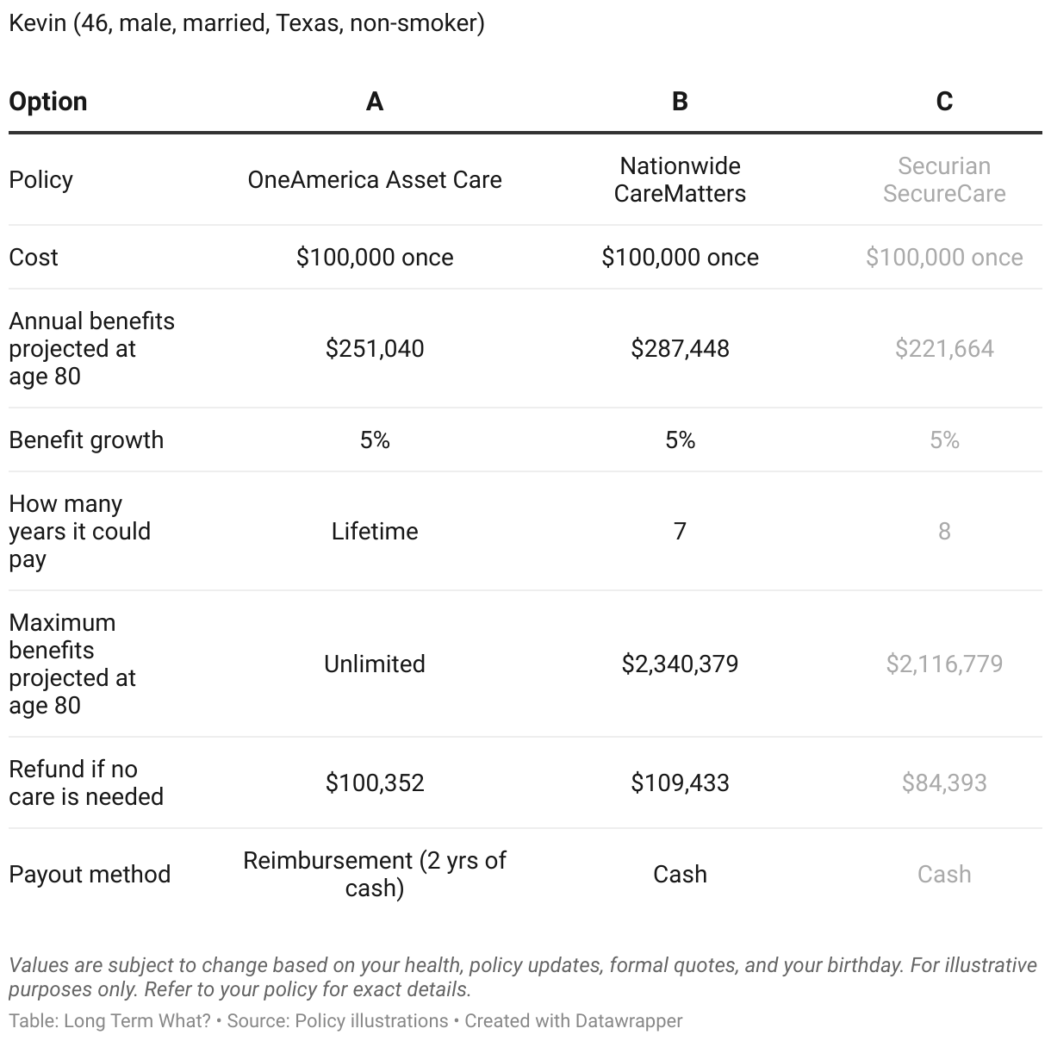Click the $109,433 refund amount
Image resolution: width=1051 pixels, height=1041 pixels.
tap(680, 782)
